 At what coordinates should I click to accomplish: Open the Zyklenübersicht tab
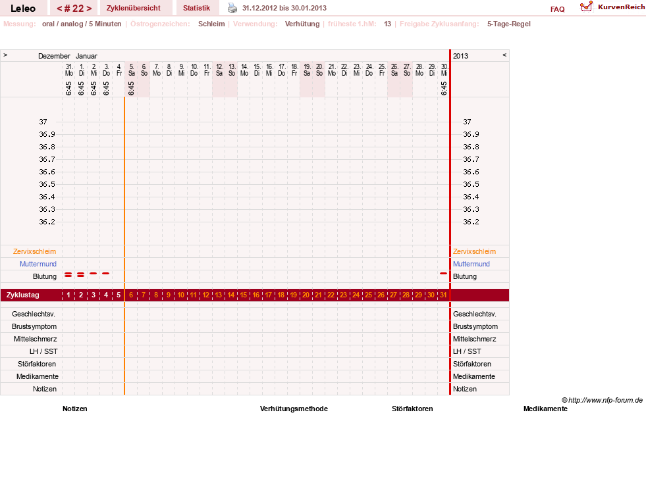click(134, 8)
